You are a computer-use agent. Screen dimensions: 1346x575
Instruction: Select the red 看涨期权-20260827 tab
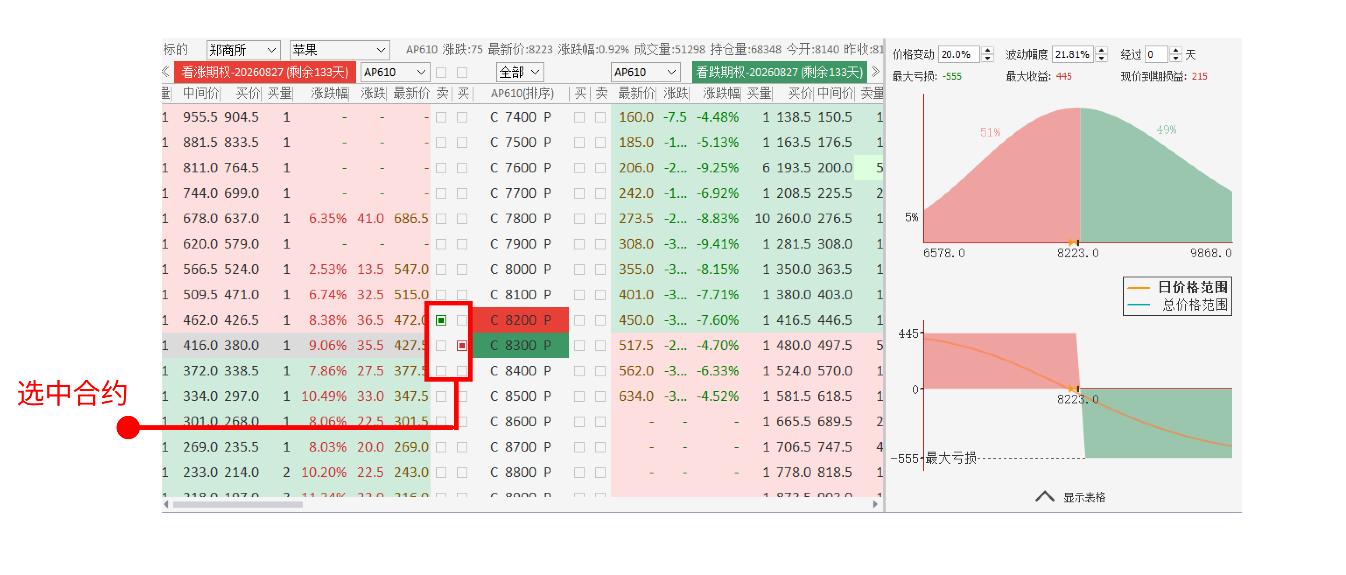click(264, 72)
